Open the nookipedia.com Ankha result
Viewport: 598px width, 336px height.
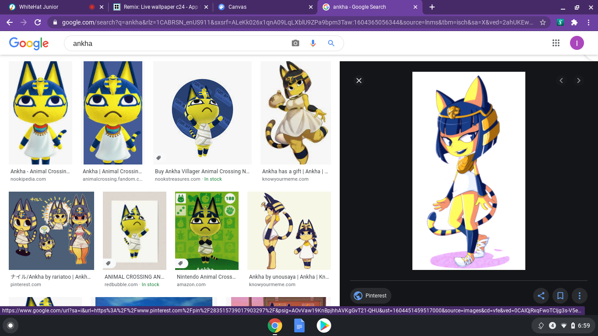[x=40, y=113]
